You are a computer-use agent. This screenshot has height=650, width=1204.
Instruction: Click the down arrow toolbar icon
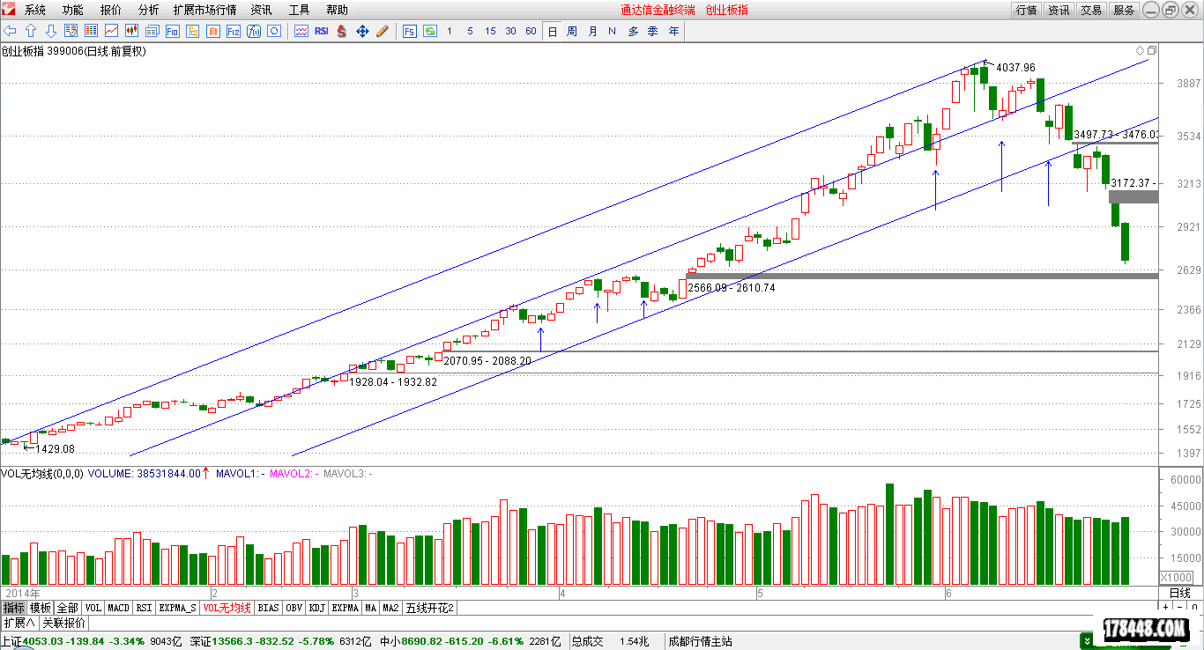pyautogui.click(x=51, y=31)
